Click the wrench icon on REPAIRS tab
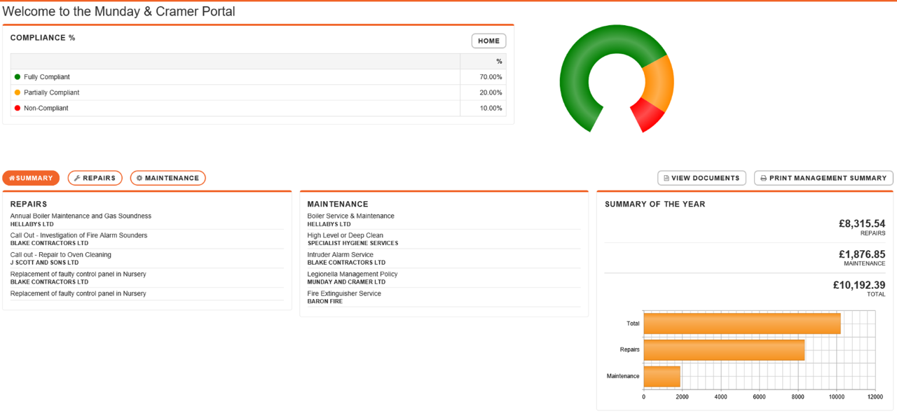 77,178
